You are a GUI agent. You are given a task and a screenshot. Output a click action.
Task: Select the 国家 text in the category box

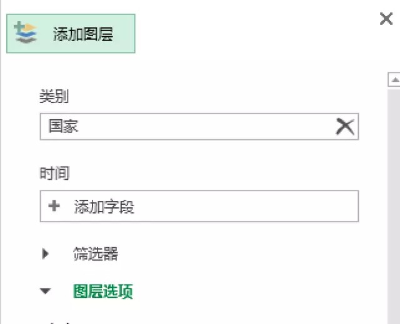64,127
